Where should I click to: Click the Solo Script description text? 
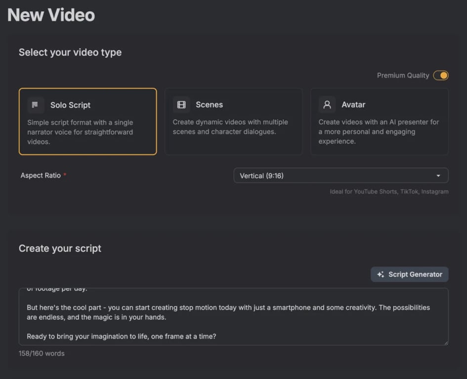80,132
